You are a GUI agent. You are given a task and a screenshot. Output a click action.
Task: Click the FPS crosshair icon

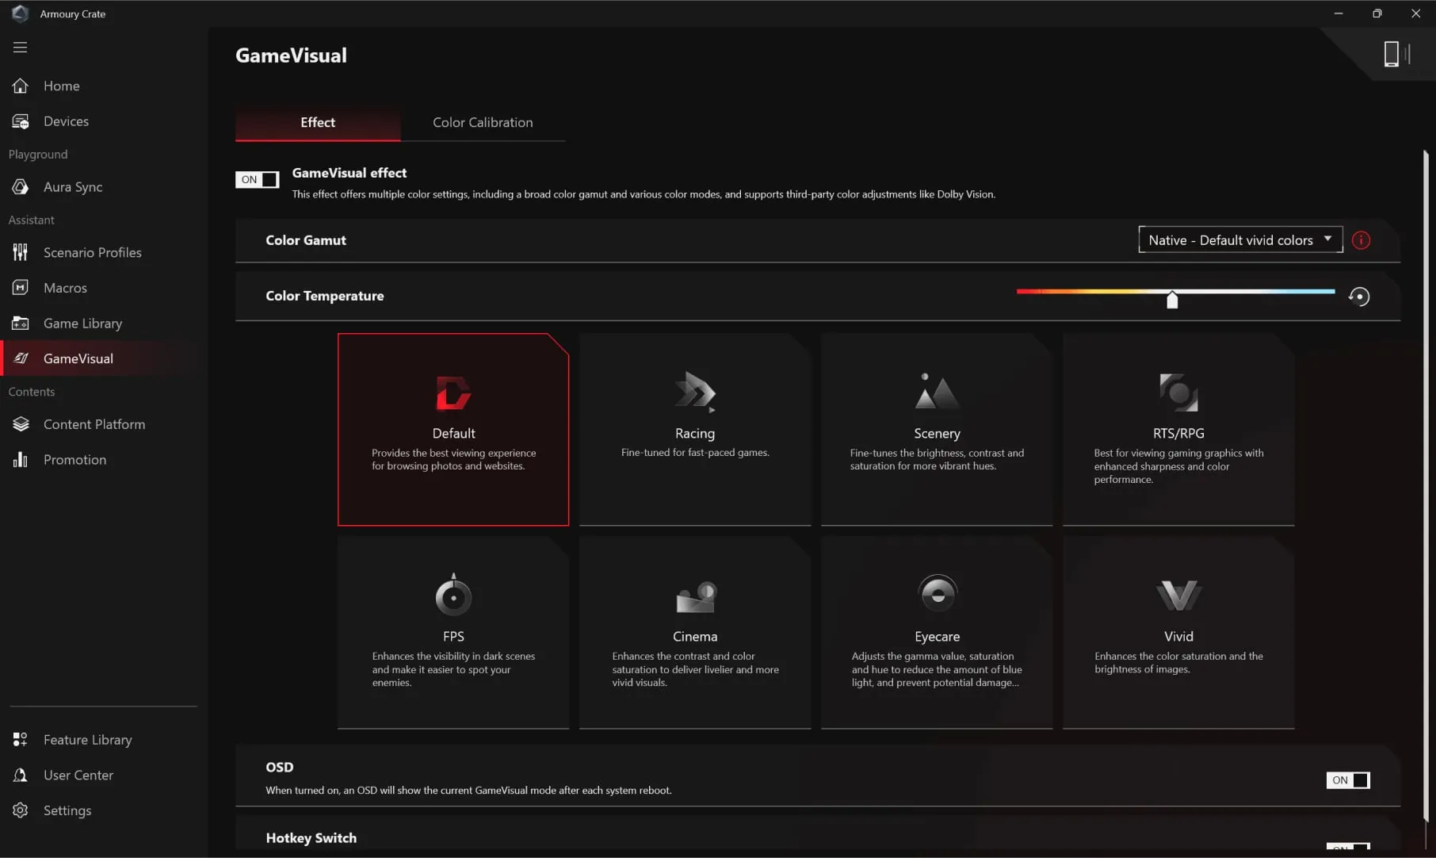453,595
